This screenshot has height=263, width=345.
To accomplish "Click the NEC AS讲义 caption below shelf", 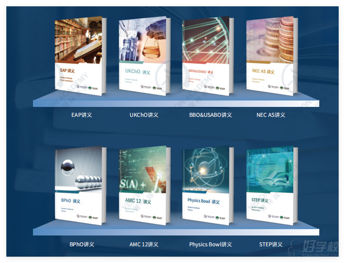I will (x=271, y=115).
